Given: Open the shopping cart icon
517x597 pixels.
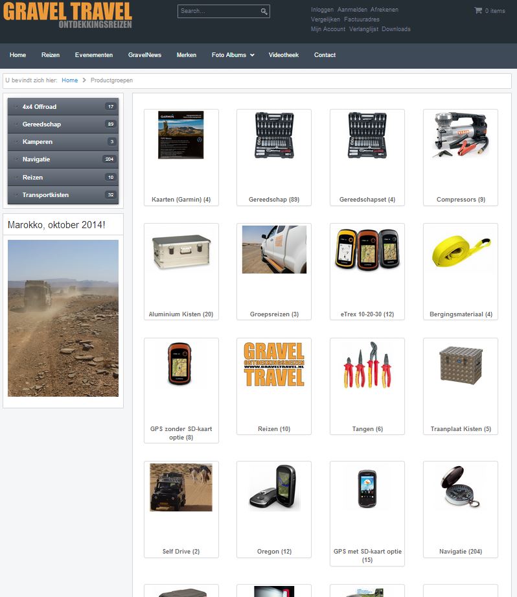Looking at the screenshot, I should 478,10.
